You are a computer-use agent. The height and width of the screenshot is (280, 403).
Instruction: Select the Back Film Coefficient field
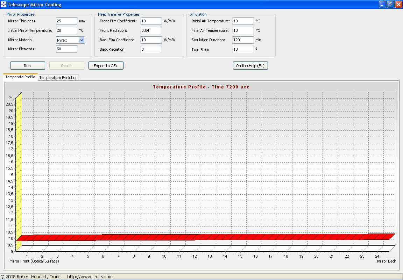coord(151,40)
